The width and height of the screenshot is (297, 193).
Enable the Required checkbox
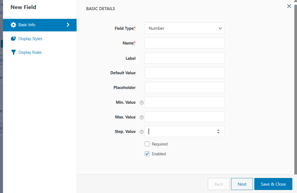click(x=147, y=144)
